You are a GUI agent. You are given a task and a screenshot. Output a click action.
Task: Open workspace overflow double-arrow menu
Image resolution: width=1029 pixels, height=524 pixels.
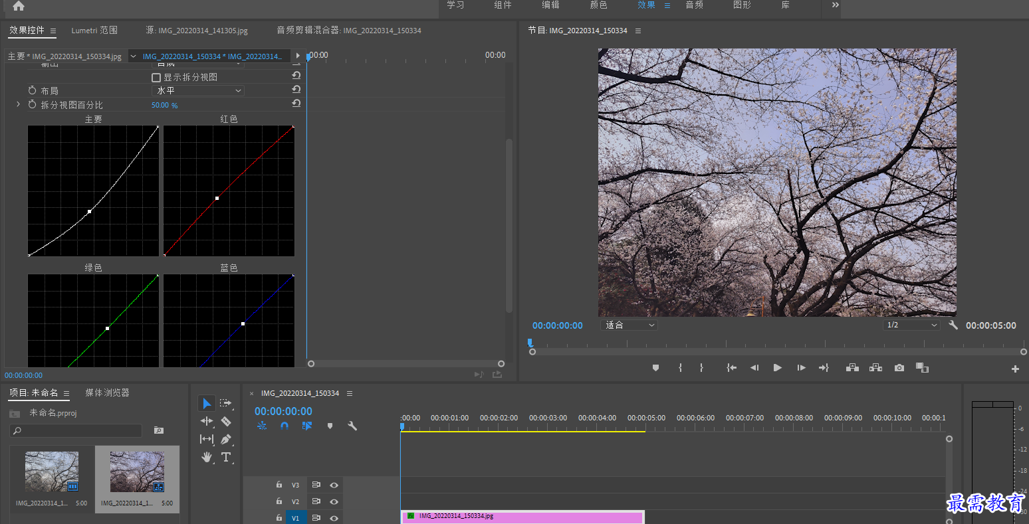coord(836,5)
